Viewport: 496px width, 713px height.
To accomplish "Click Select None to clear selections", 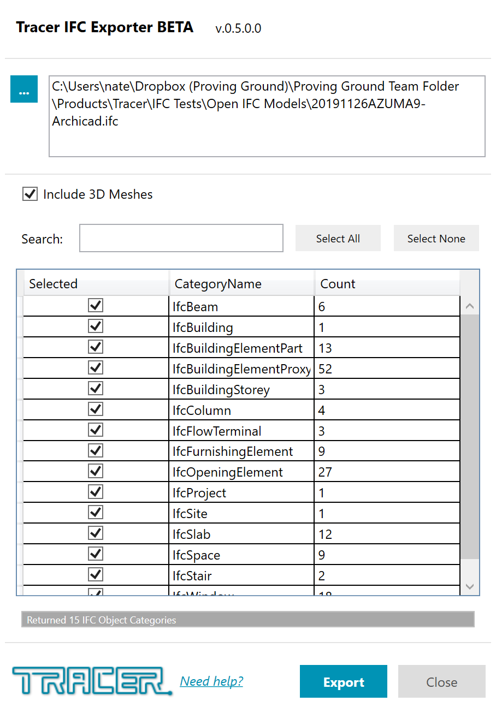I will pyautogui.click(x=436, y=238).
